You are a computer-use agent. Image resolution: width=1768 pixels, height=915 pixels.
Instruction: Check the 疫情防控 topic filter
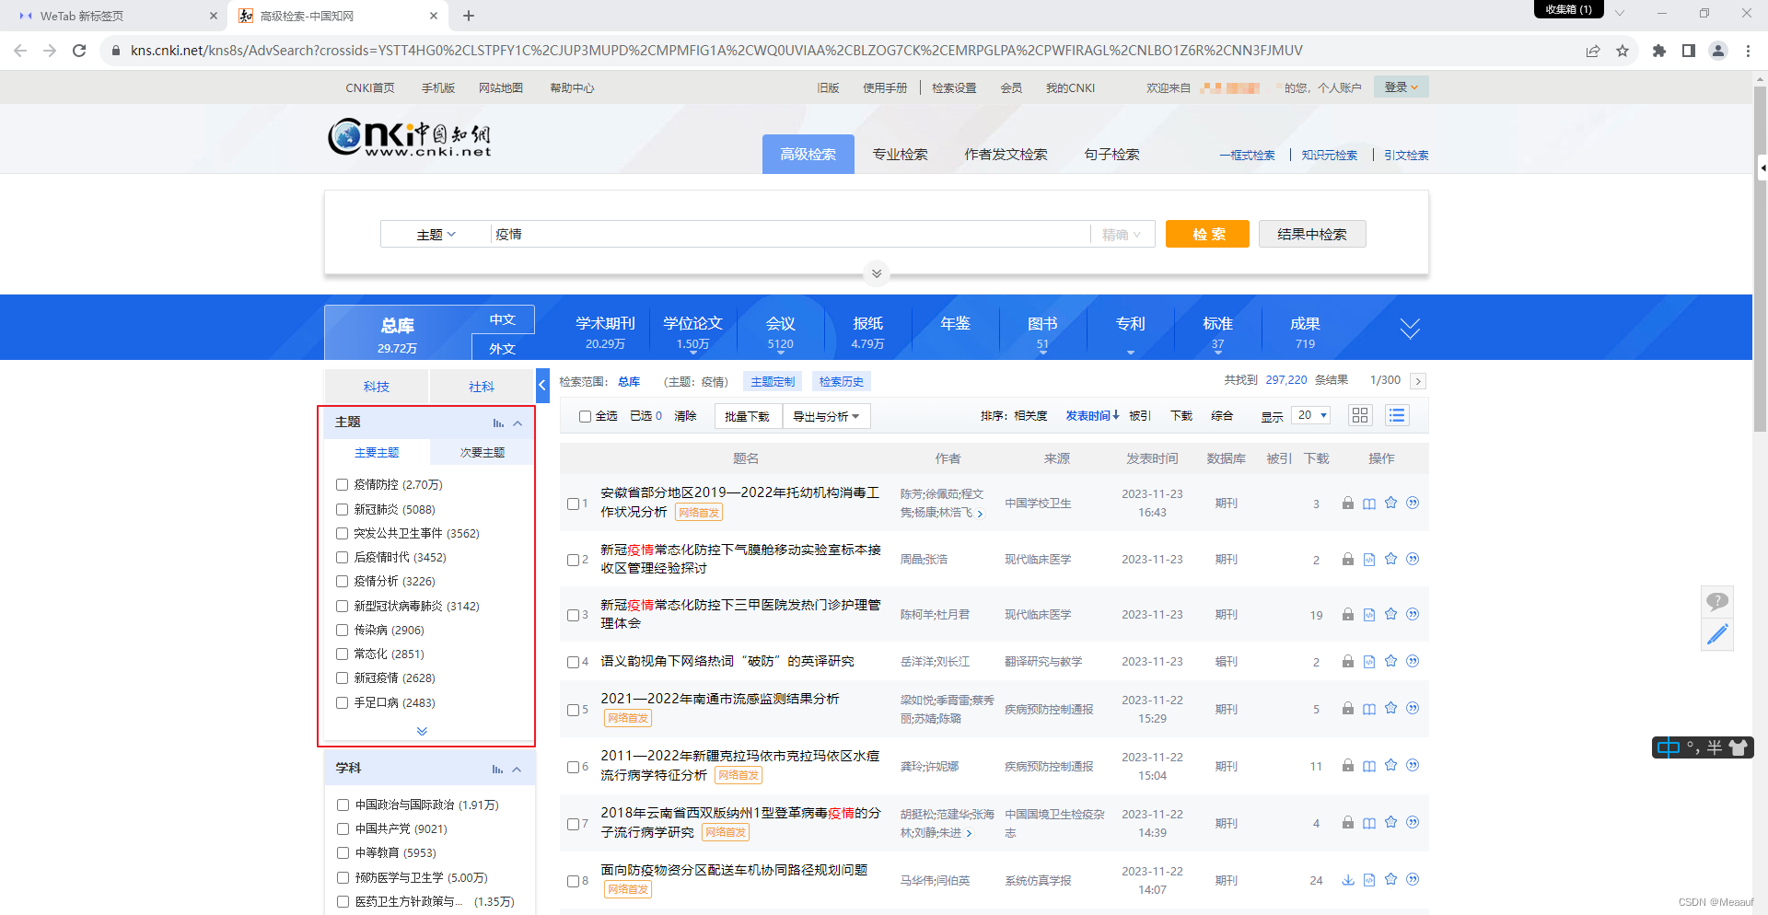click(x=342, y=484)
